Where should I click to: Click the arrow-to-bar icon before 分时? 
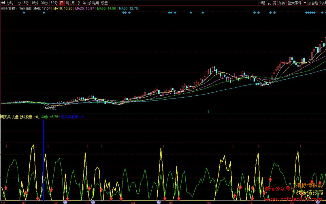click(x=3, y=3)
